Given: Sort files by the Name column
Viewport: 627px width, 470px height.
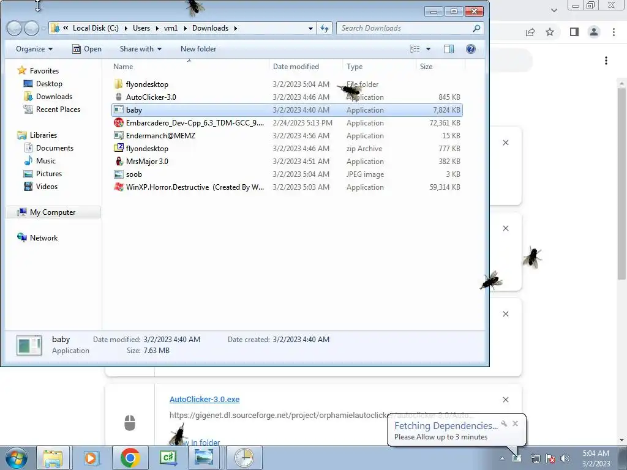Looking at the screenshot, I should point(123,66).
